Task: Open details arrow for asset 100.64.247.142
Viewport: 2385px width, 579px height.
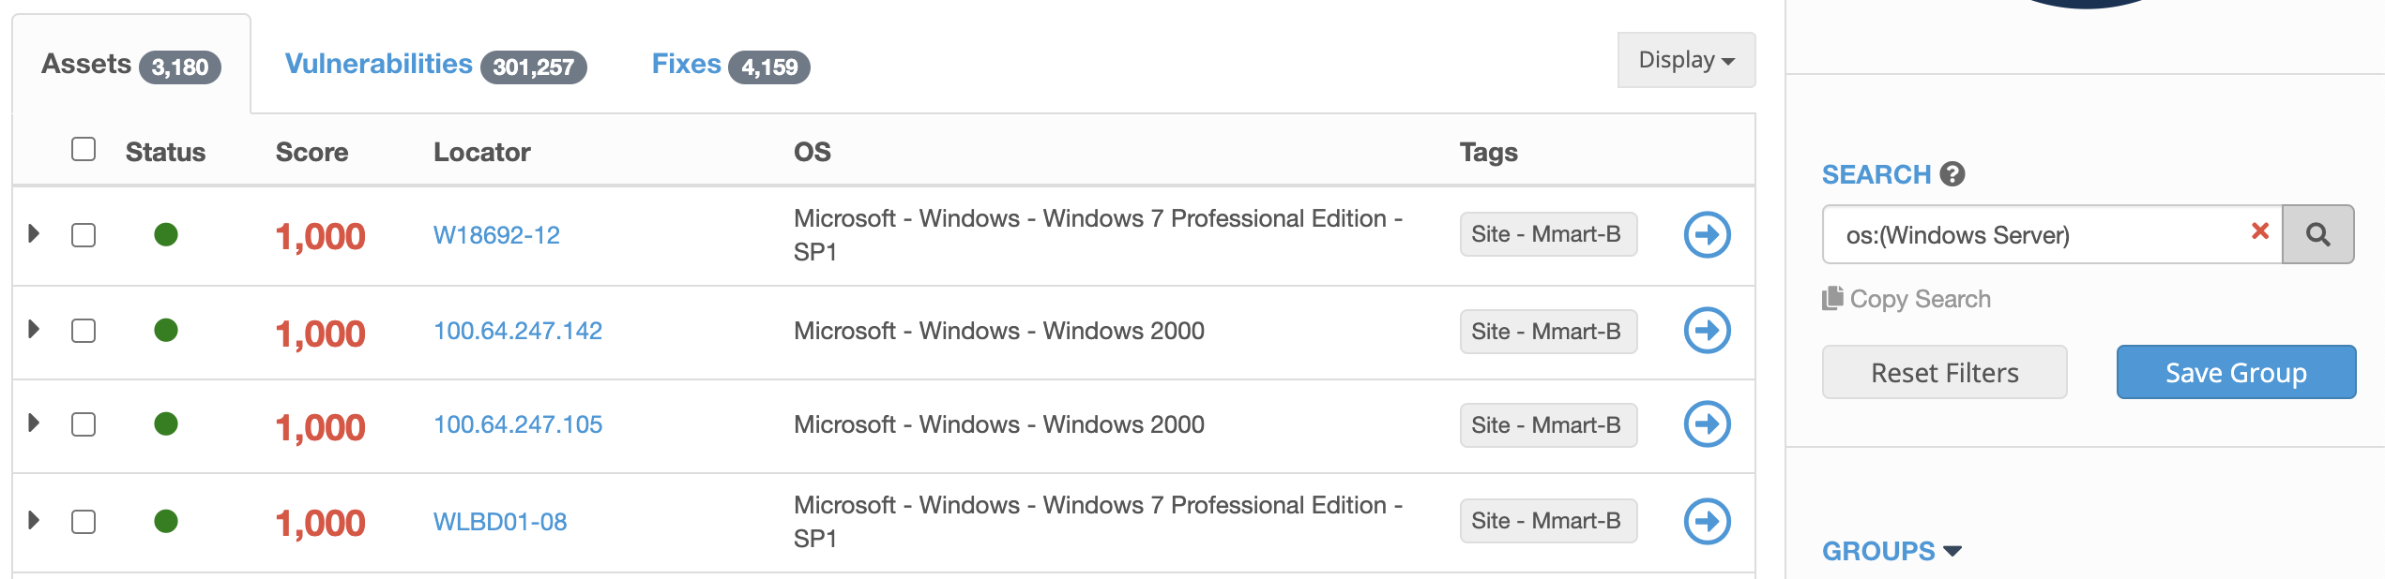Action: coord(1707,331)
